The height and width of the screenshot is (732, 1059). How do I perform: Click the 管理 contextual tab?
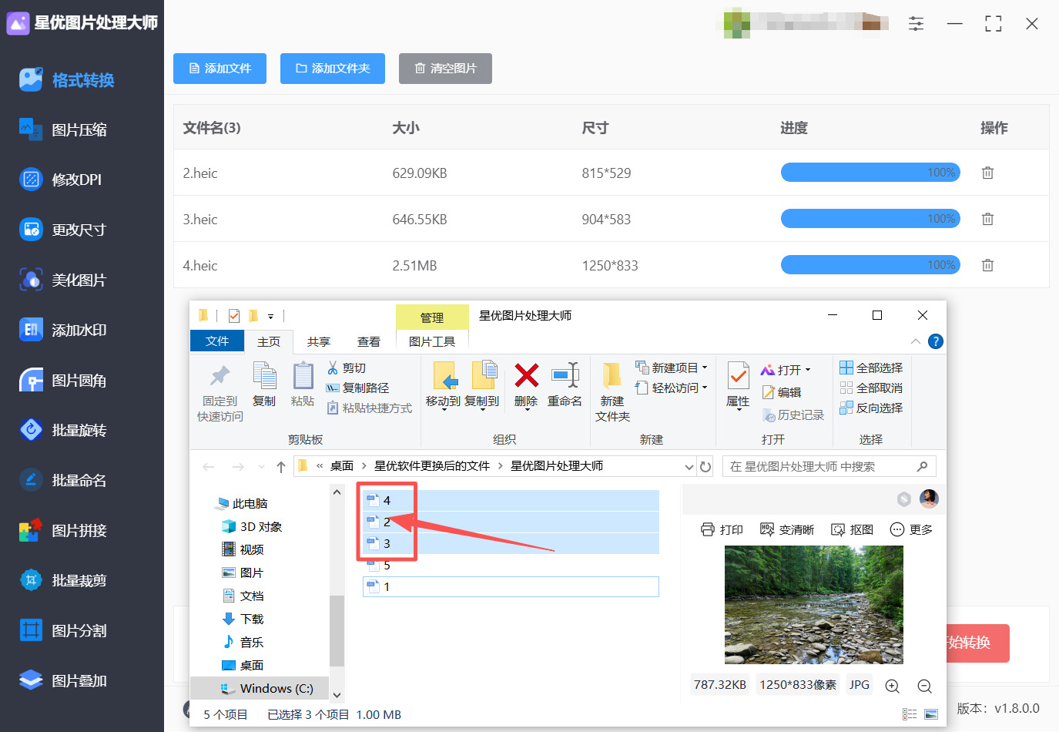tap(432, 317)
